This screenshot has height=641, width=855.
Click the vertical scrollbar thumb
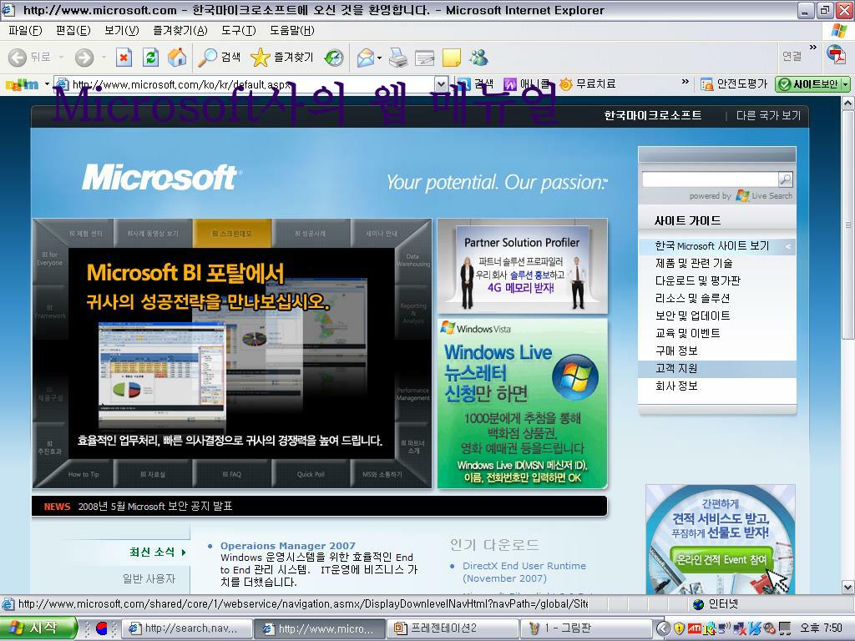(848, 225)
